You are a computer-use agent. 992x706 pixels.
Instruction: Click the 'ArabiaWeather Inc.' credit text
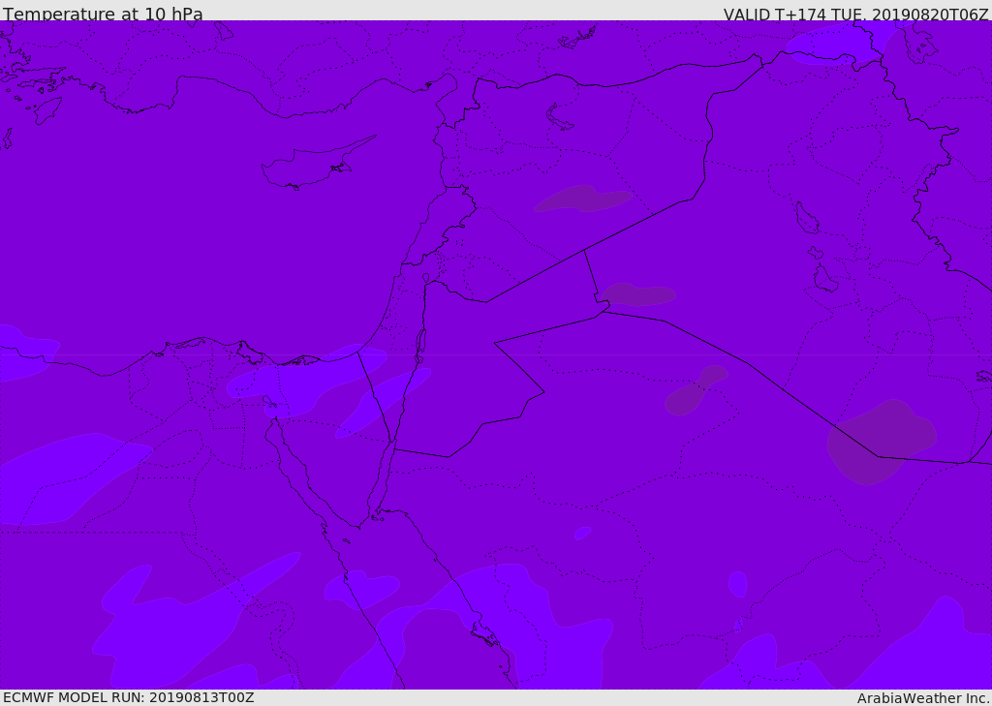pyautogui.click(x=923, y=698)
